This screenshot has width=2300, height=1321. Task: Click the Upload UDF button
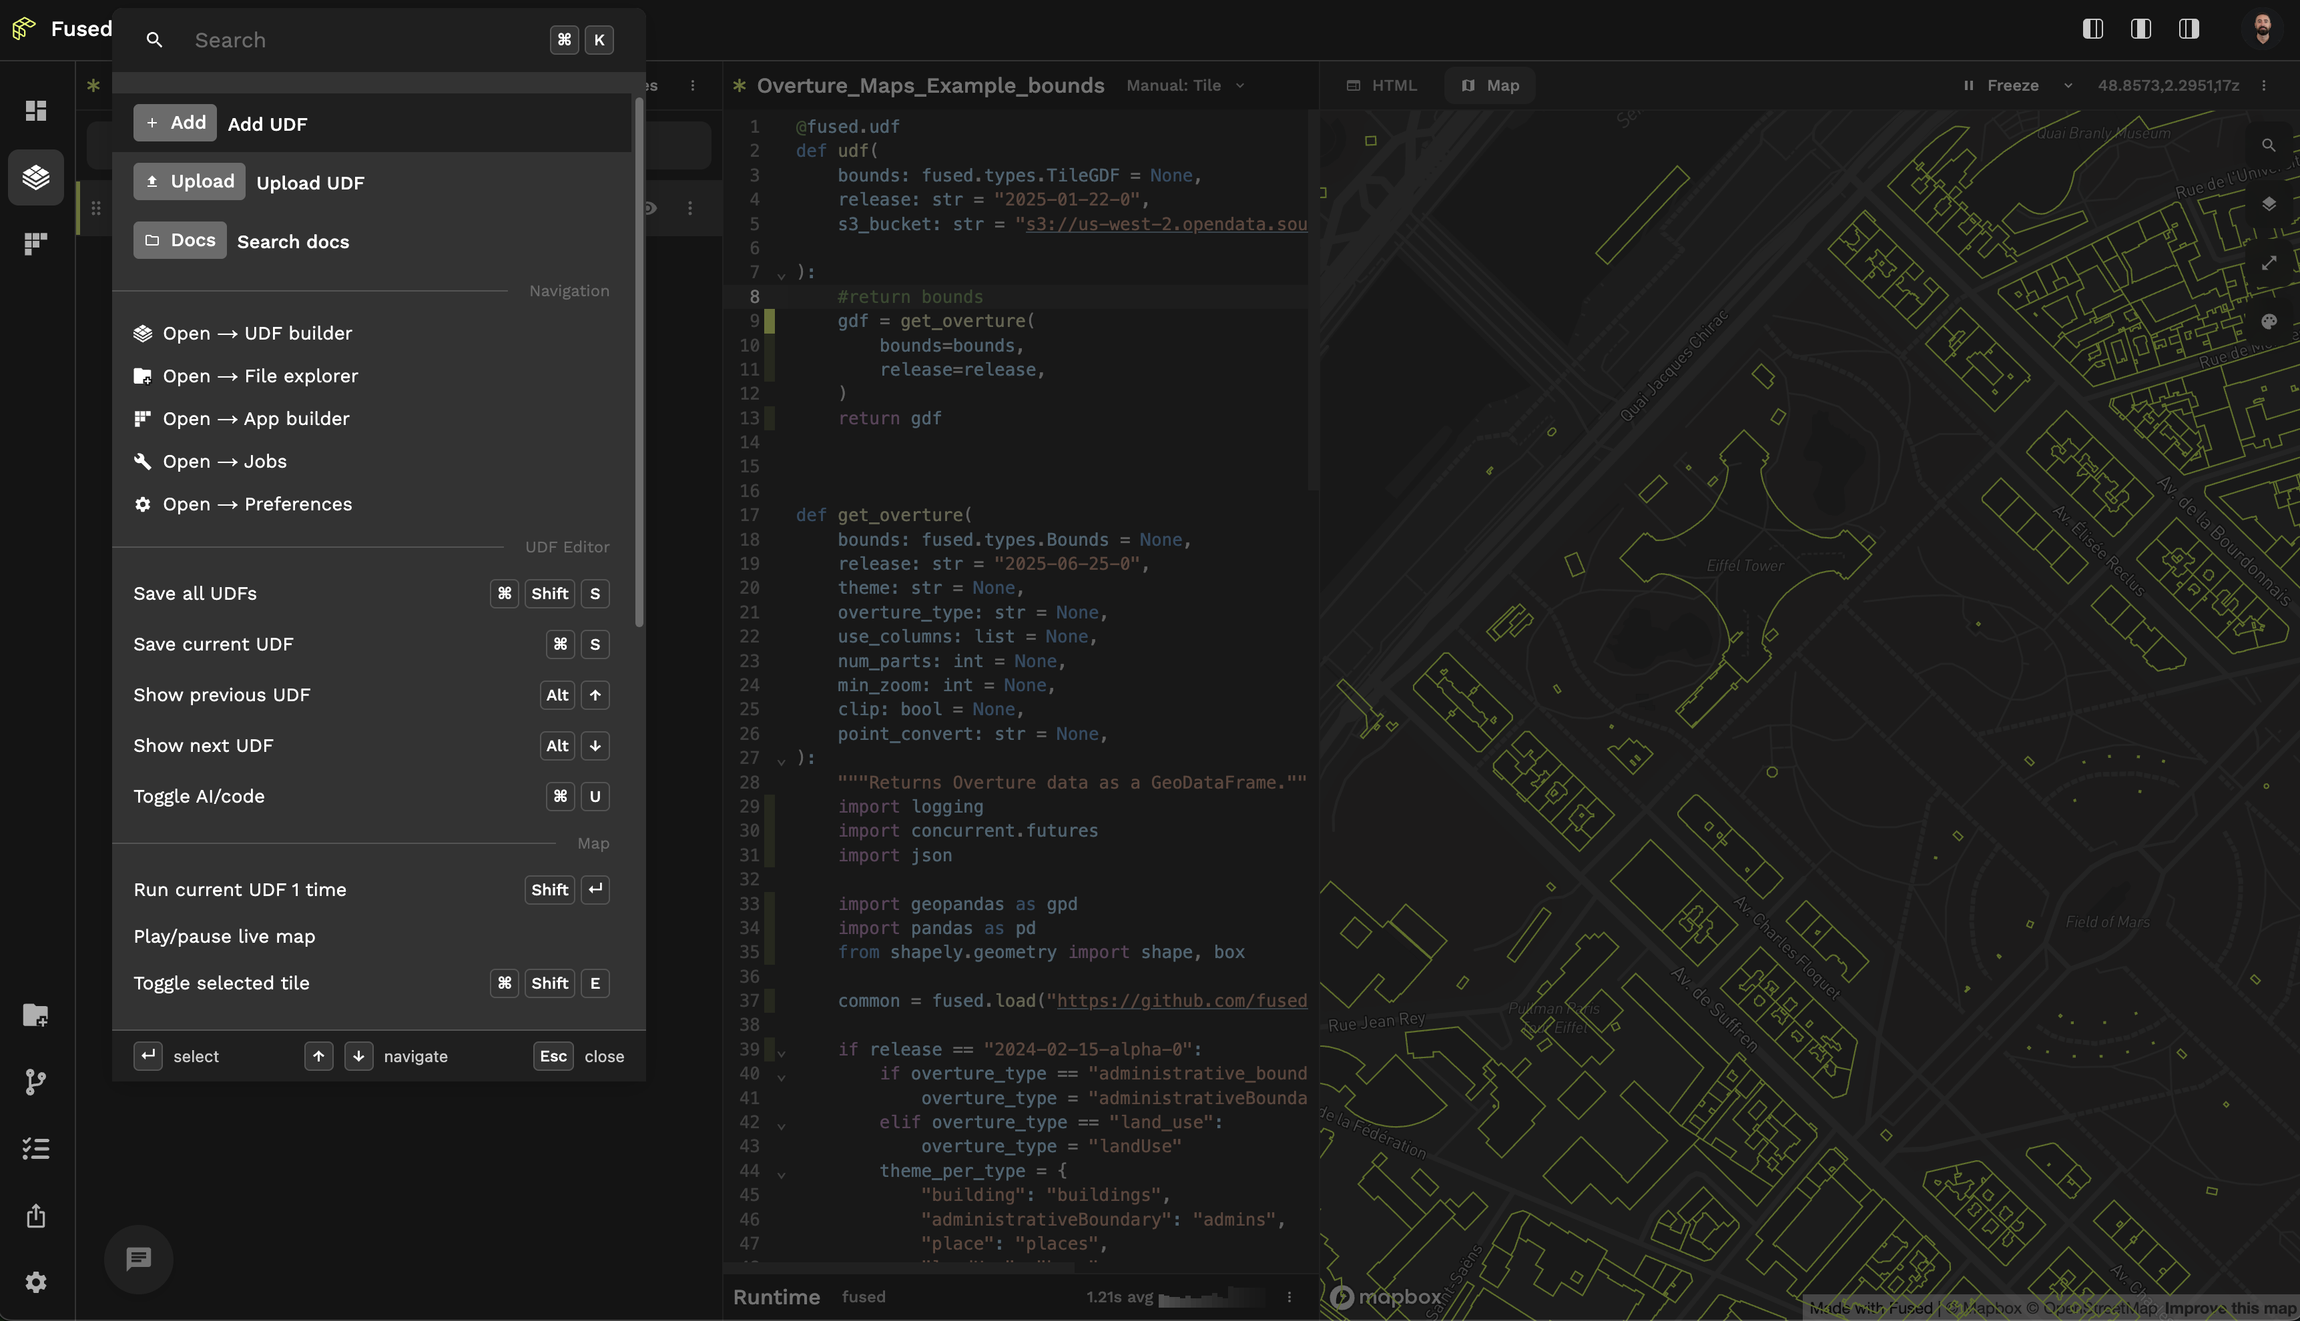point(189,181)
